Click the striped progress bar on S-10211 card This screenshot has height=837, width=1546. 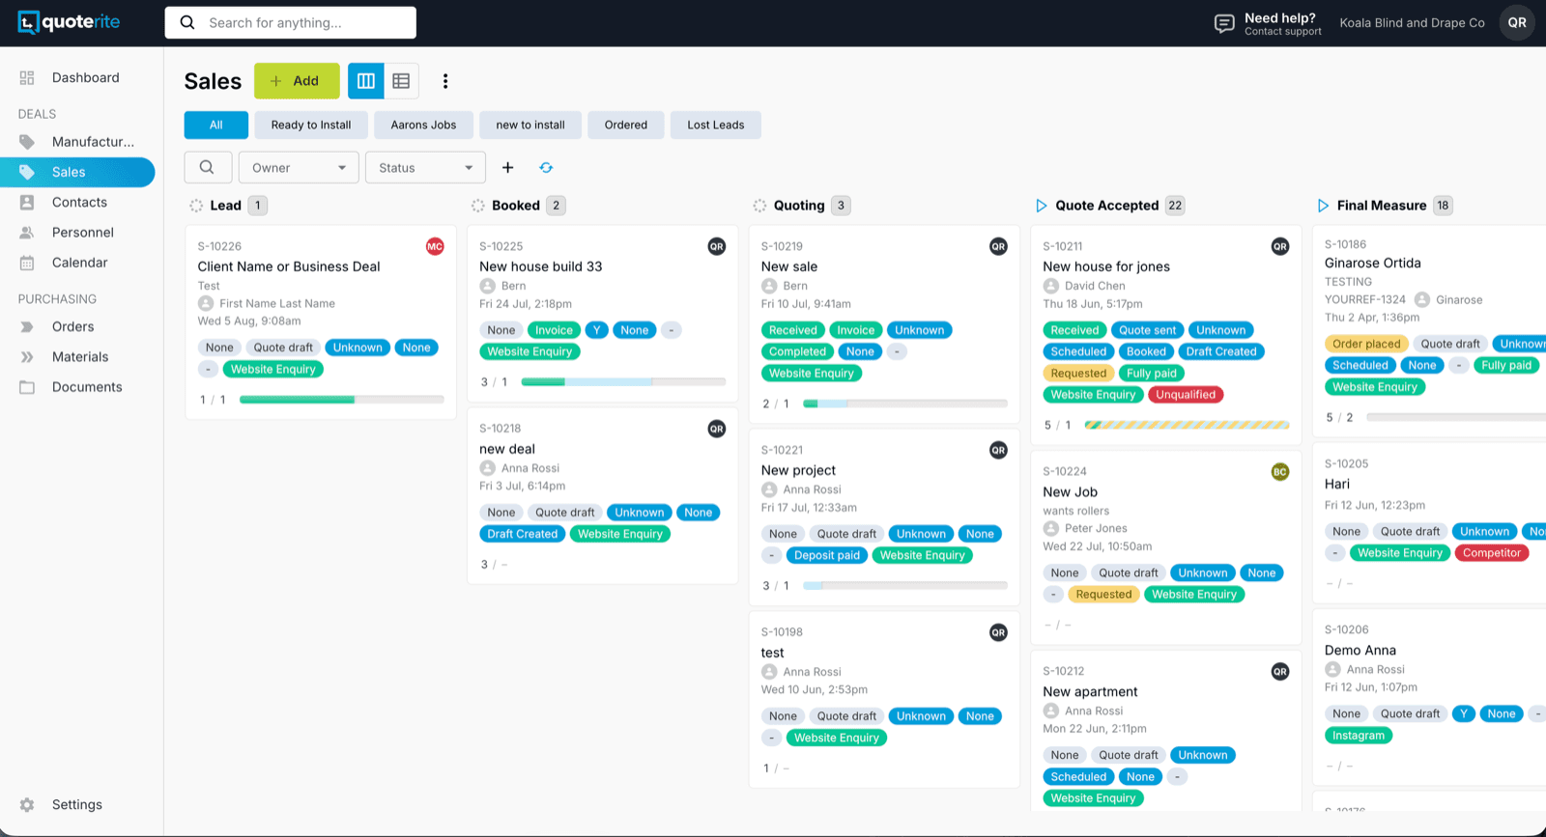[1187, 425]
